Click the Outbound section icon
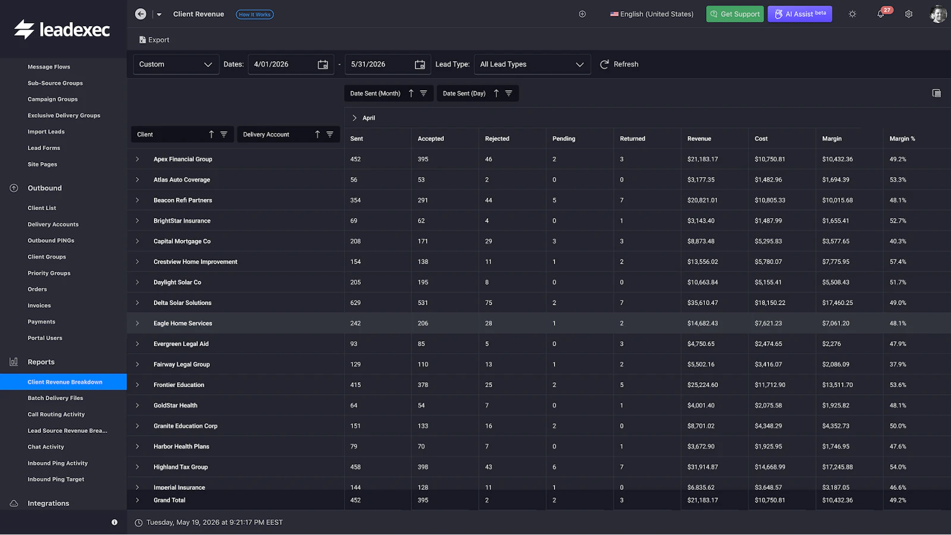The height and width of the screenshot is (535, 951). 14,188
